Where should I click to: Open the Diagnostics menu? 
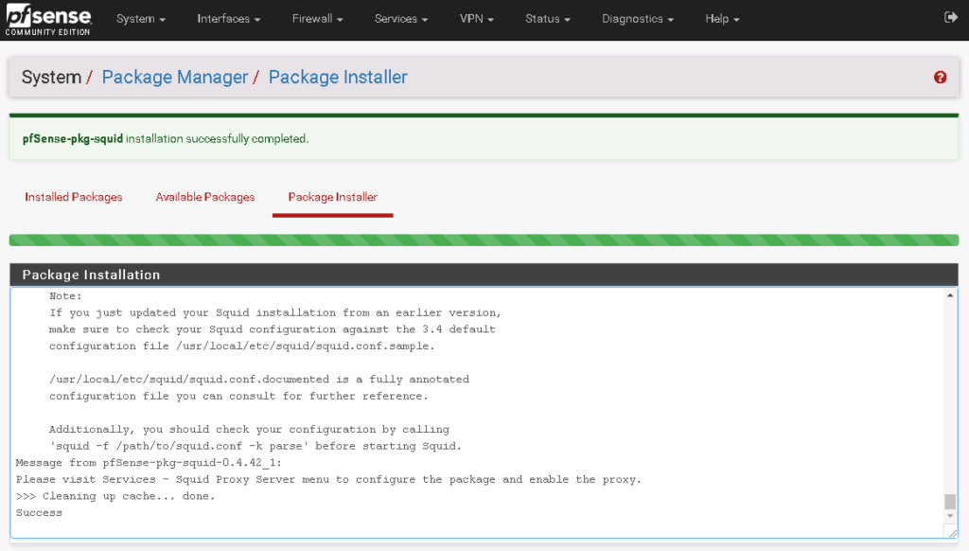pos(638,19)
